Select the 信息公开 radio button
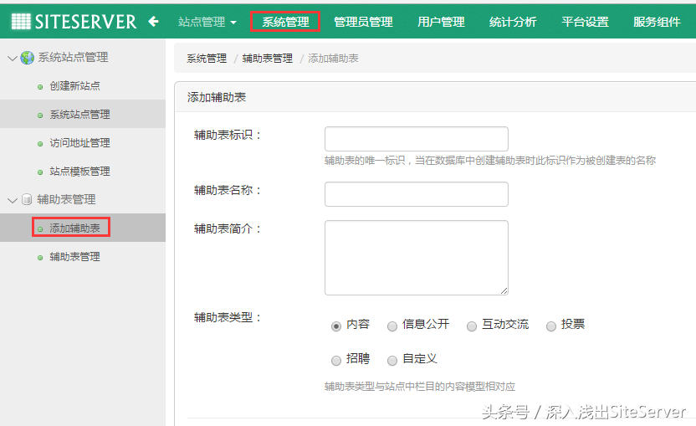 click(x=392, y=326)
